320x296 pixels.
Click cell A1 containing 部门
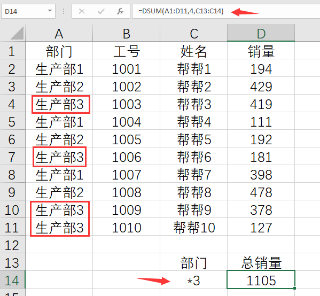tap(59, 51)
